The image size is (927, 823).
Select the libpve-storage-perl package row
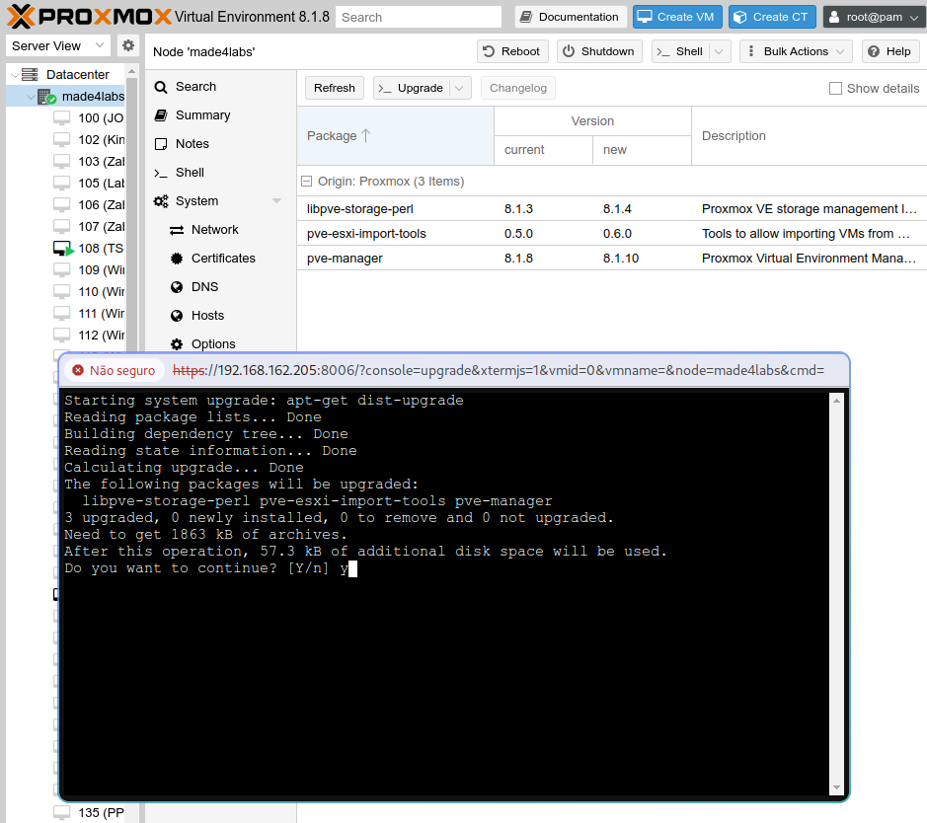click(x=611, y=209)
